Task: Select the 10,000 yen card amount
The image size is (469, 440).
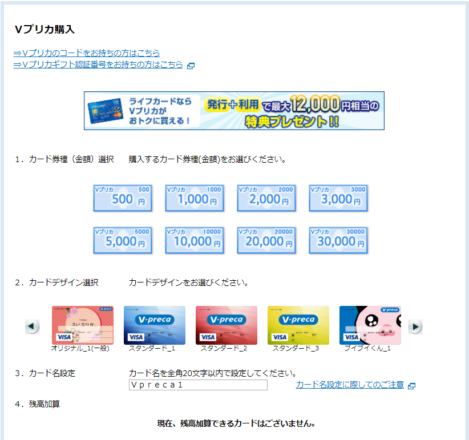Action: (195, 240)
